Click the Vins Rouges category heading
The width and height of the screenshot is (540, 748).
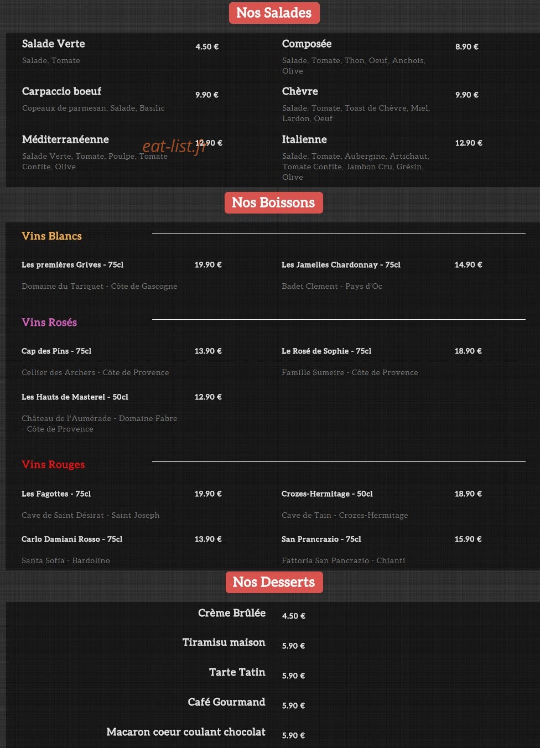[53, 464]
